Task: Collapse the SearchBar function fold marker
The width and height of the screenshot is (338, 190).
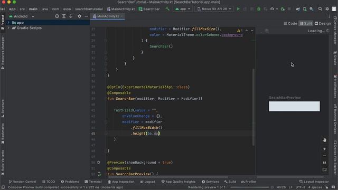Action: [106, 99]
